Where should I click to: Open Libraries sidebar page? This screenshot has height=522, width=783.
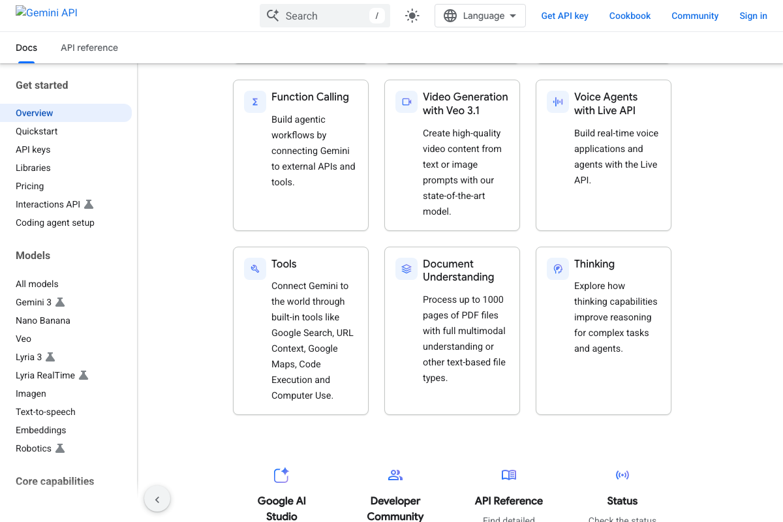coord(33,168)
